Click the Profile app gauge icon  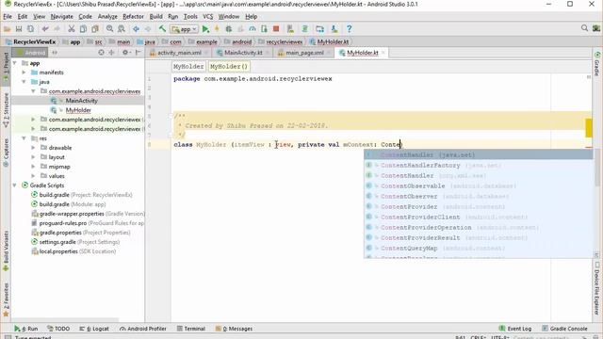253,29
